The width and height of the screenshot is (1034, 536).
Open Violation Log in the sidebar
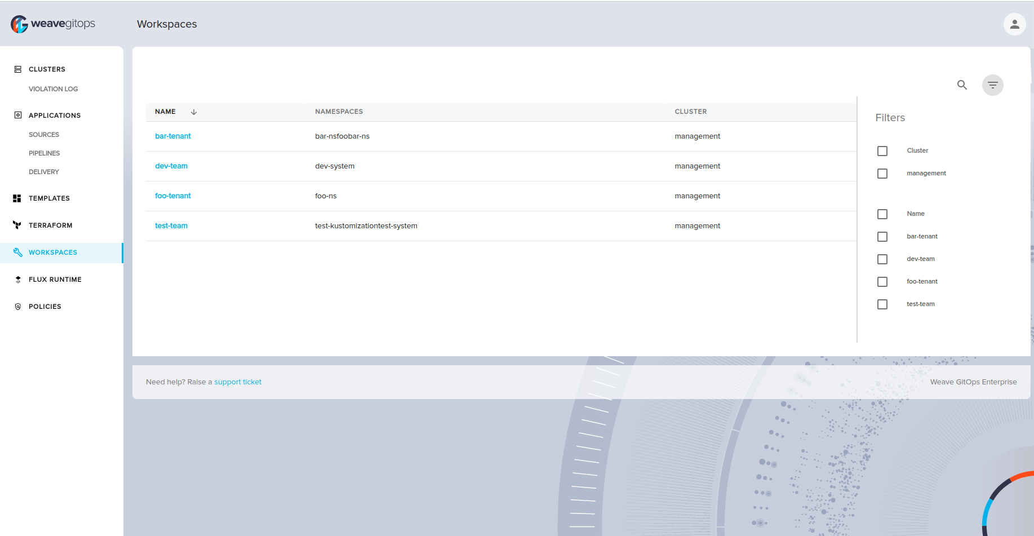pos(53,89)
